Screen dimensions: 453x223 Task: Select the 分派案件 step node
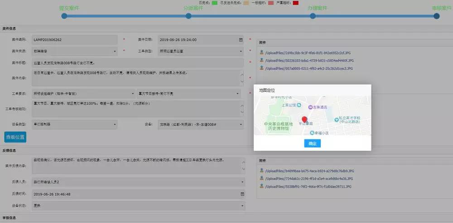(x=188, y=16)
